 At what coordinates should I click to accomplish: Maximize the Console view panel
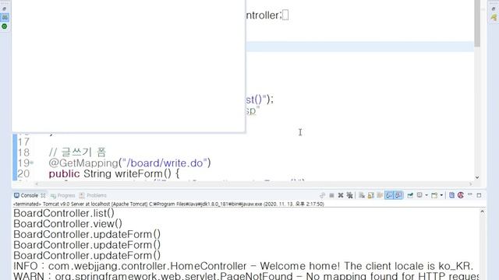tap(479, 195)
